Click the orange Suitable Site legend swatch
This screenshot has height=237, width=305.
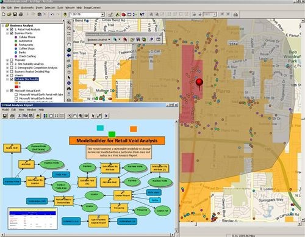[16, 83]
